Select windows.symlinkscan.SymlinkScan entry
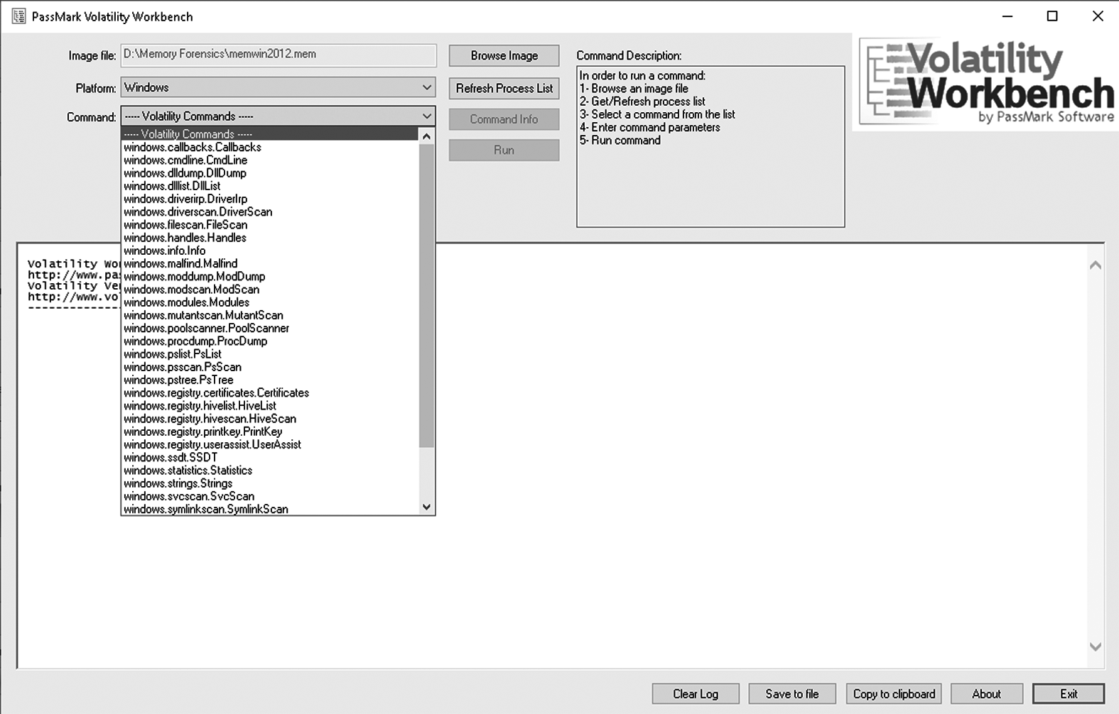1119x714 pixels. [270, 509]
